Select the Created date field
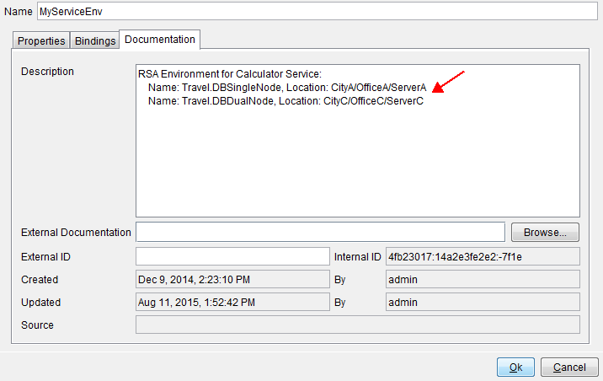Image resolution: width=603 pixels, height=381 pixels. 232,279
